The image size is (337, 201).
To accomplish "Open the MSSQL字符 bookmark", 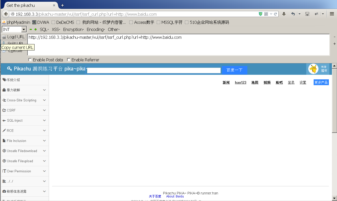I will point(169,22).
